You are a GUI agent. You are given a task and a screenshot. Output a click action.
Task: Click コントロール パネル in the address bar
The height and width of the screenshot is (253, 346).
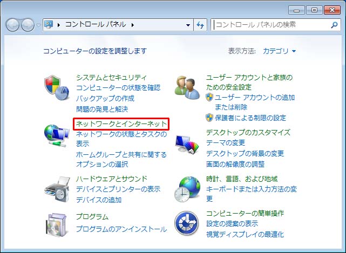click(x=96, y=24)
